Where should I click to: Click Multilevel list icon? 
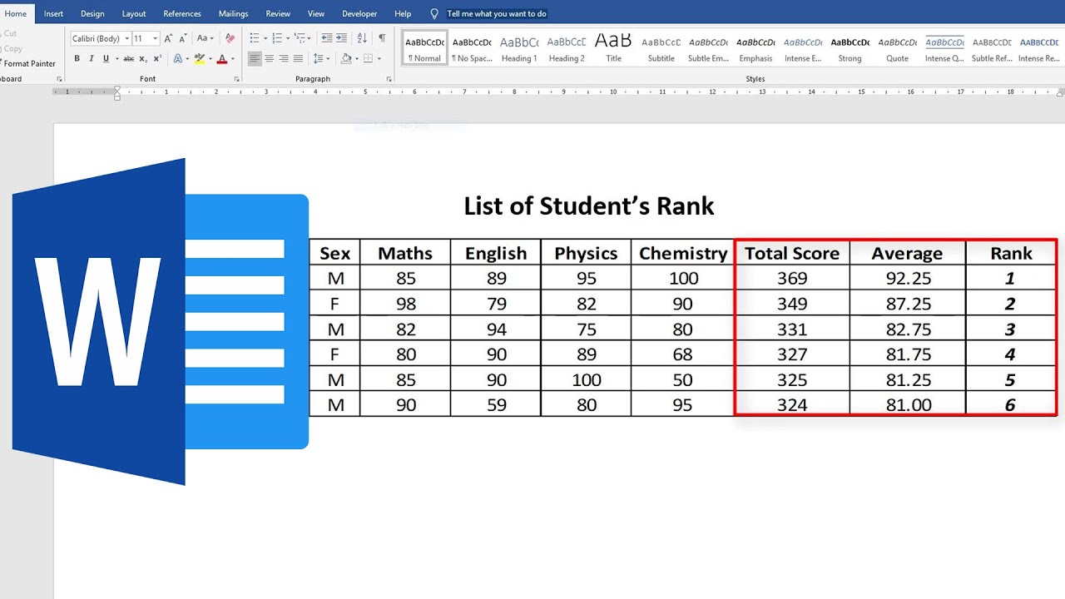click(300, 38)
